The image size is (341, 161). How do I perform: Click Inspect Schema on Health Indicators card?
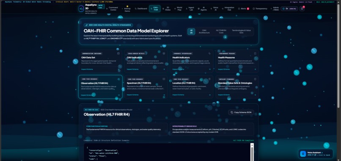178,70
